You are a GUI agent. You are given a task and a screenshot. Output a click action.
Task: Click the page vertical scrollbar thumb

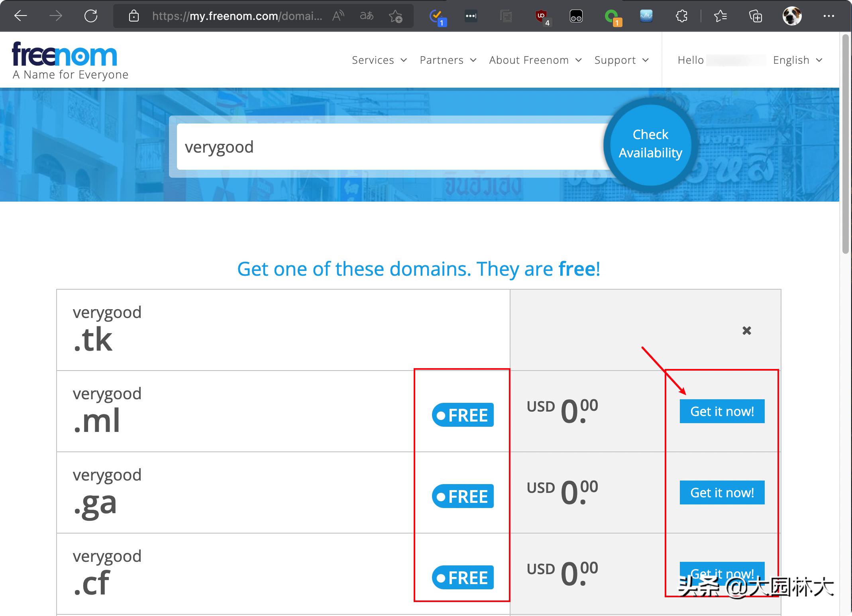tap(845, 143)
